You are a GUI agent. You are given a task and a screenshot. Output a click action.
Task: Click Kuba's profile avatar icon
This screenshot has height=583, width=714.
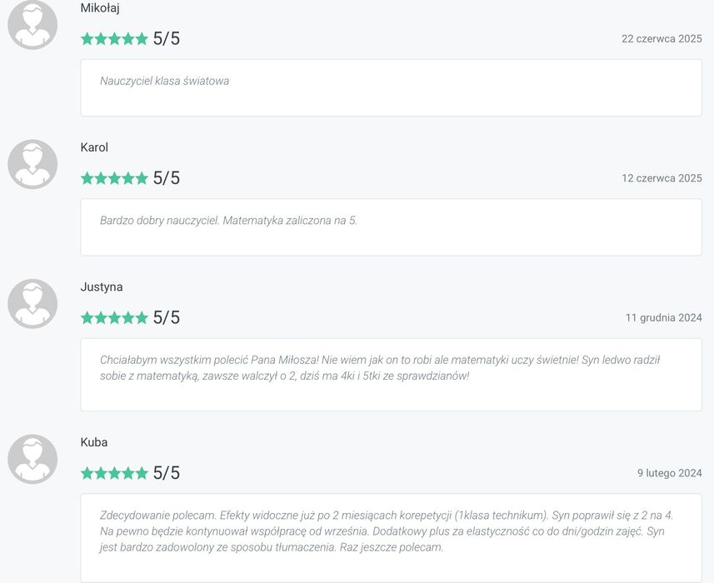pyautogui.click(x=32, y=459)
